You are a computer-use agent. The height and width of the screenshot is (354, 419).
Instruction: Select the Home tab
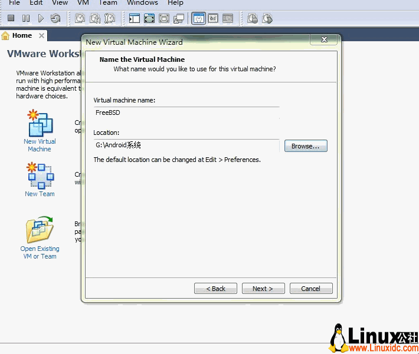coord(22,35)
